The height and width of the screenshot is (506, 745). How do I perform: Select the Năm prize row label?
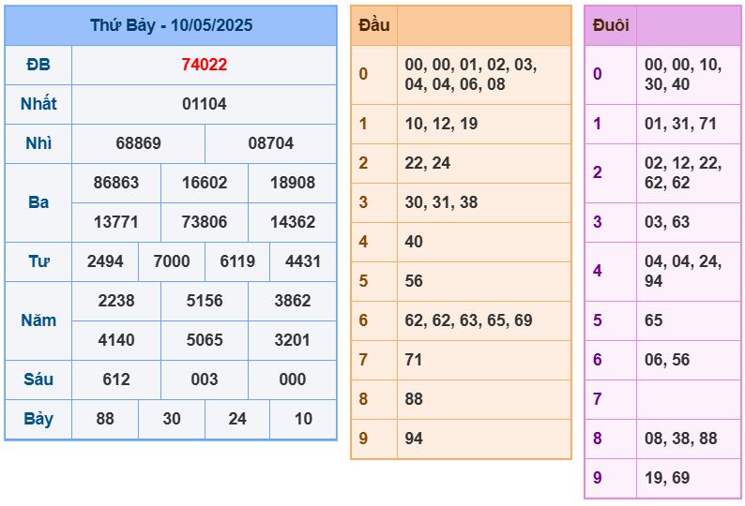click(38, 320)
